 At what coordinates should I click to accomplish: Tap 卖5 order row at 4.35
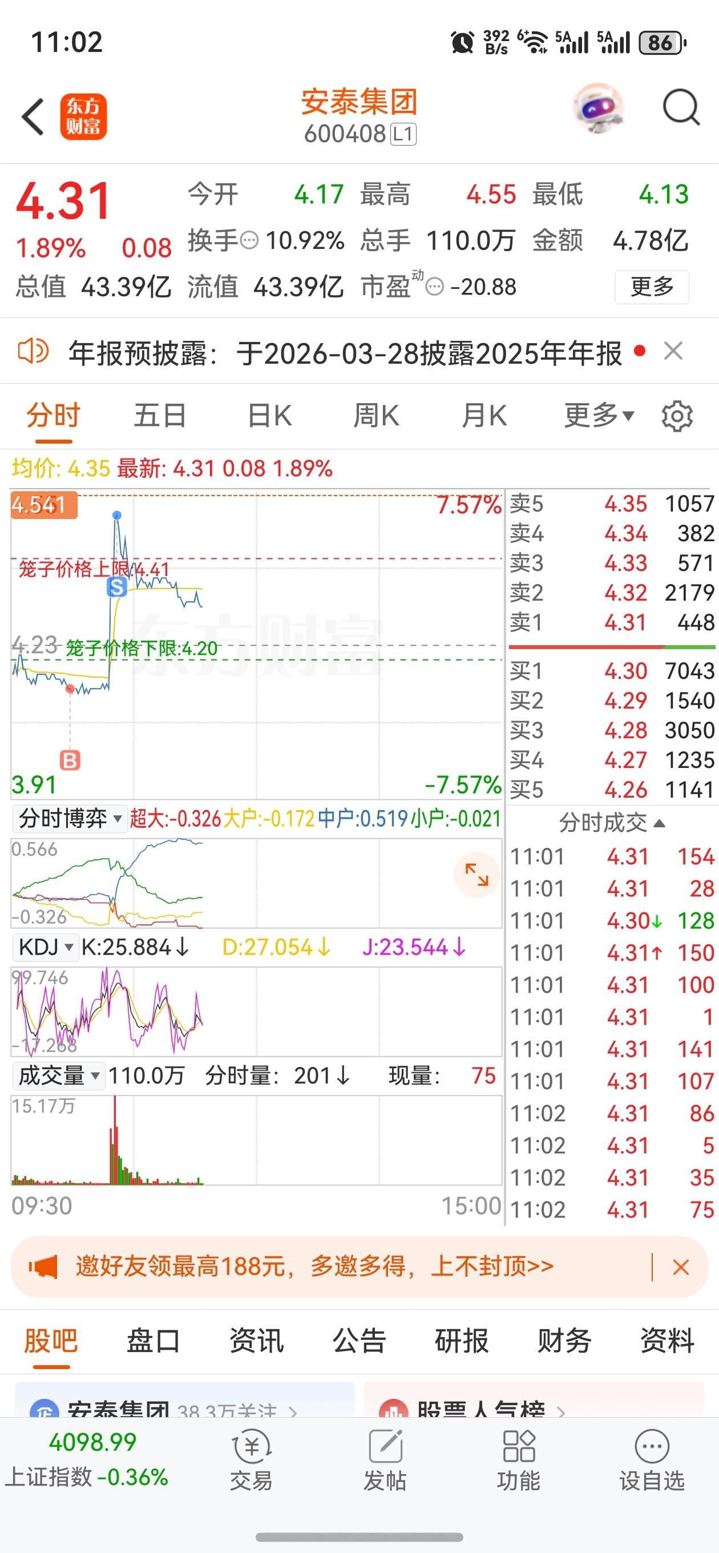click(612, 504)
